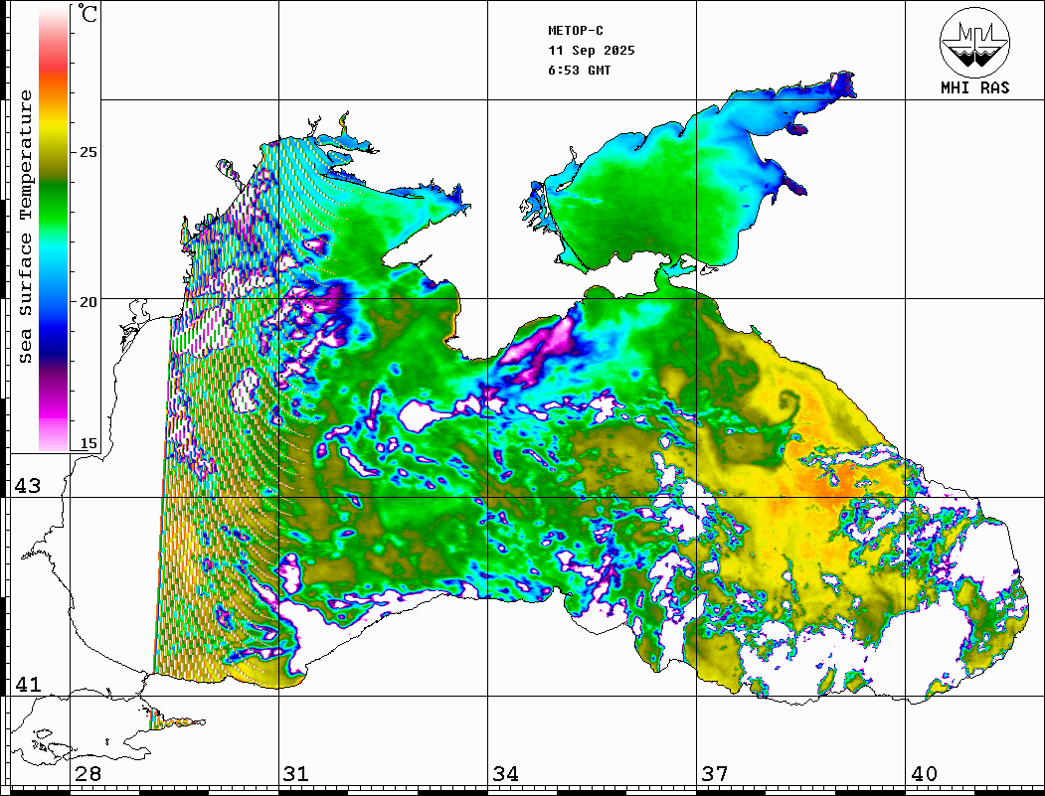The image size is (1045, 796).
Task: Click the latitude 43 axis label
Action: point(27,486)
